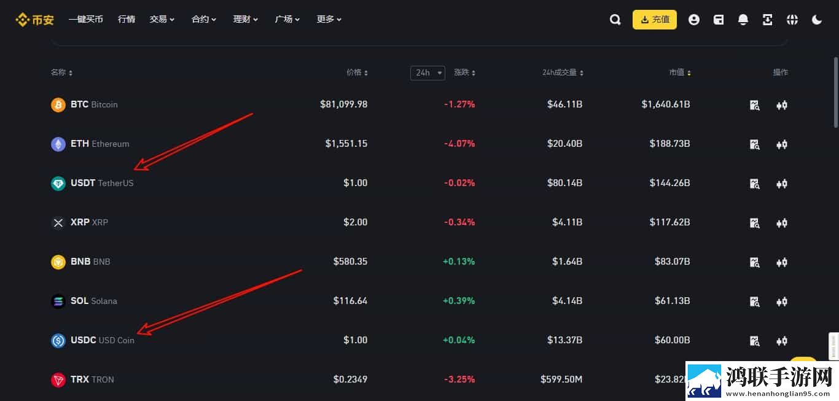Viewport: 839px width, 401px height.
Task: Click the Ethereum coin logo
Action: [58, 144]
